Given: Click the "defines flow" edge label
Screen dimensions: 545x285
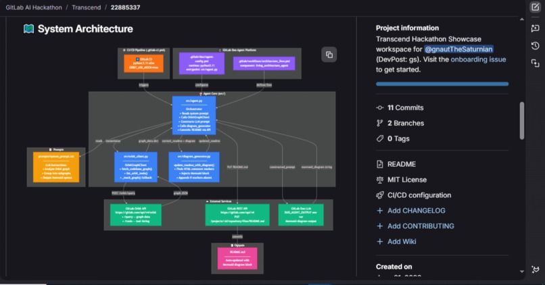Looking at the screenshot, I should click(264, 84).
